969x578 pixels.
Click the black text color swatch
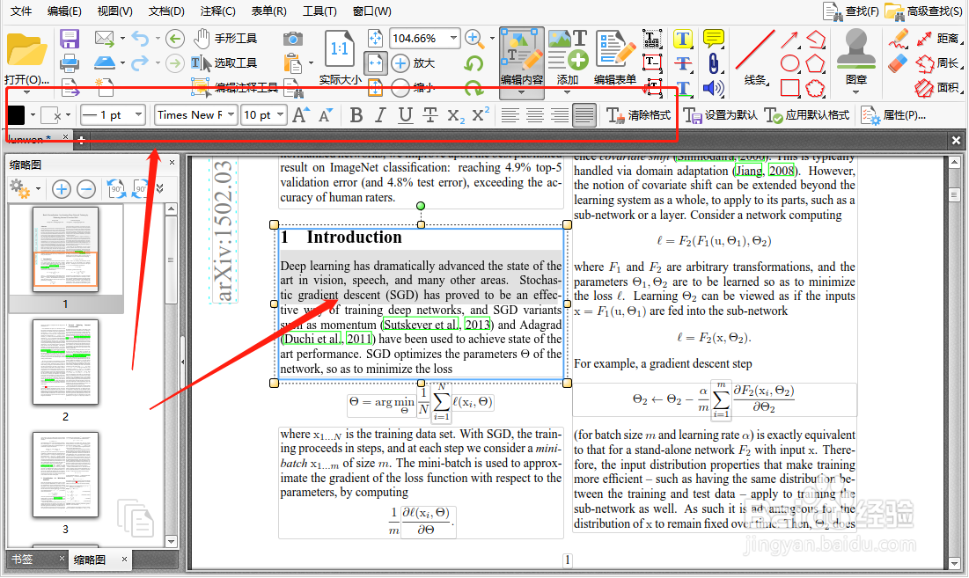(16, 115)
